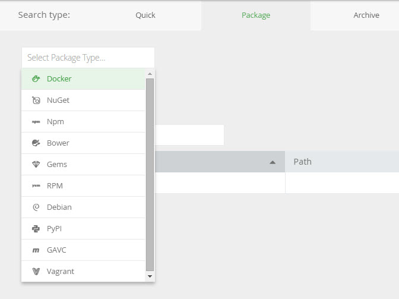The image size is (399, 299).
Task: Click the Gems diamond icon
Action: tap(36, 164)
